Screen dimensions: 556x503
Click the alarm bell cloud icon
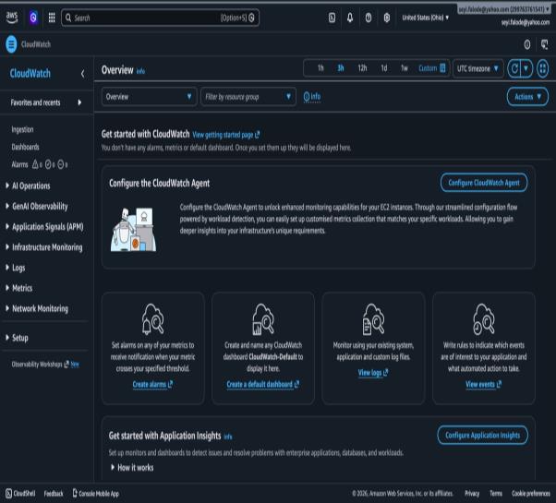click(x=152, y=319)
